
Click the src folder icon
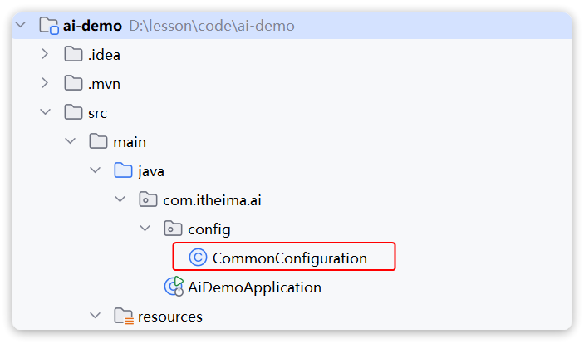(x=73, y=112)
